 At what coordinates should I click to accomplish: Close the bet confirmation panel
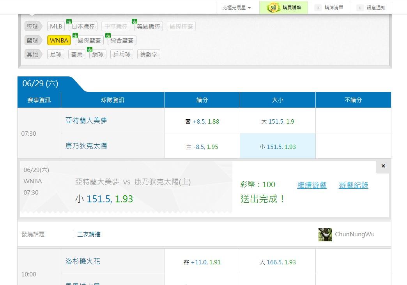[x=383, y=166]
